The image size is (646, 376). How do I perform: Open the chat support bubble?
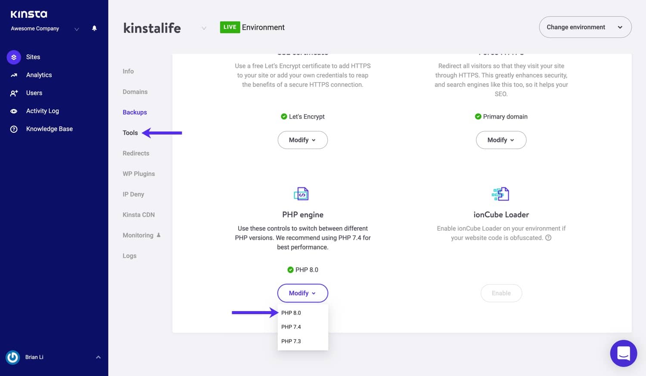[x=624, y=353]
